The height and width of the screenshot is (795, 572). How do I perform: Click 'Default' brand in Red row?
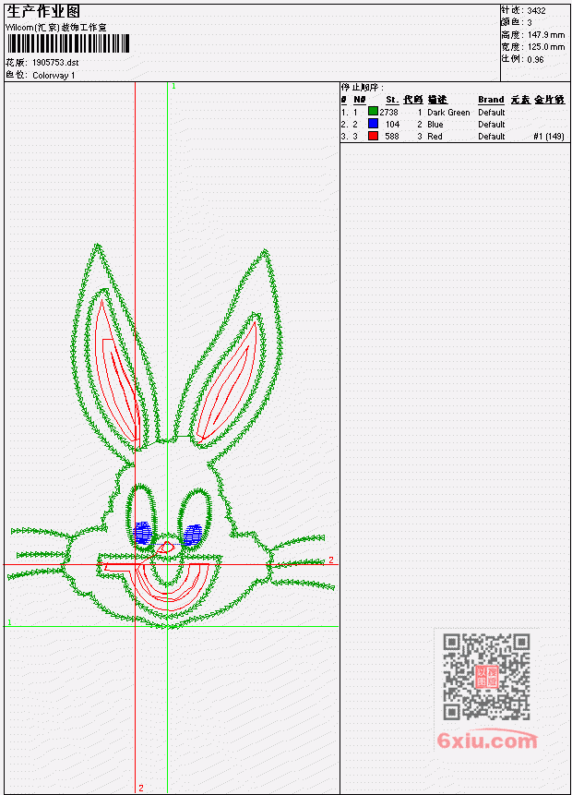pos(492,137)
